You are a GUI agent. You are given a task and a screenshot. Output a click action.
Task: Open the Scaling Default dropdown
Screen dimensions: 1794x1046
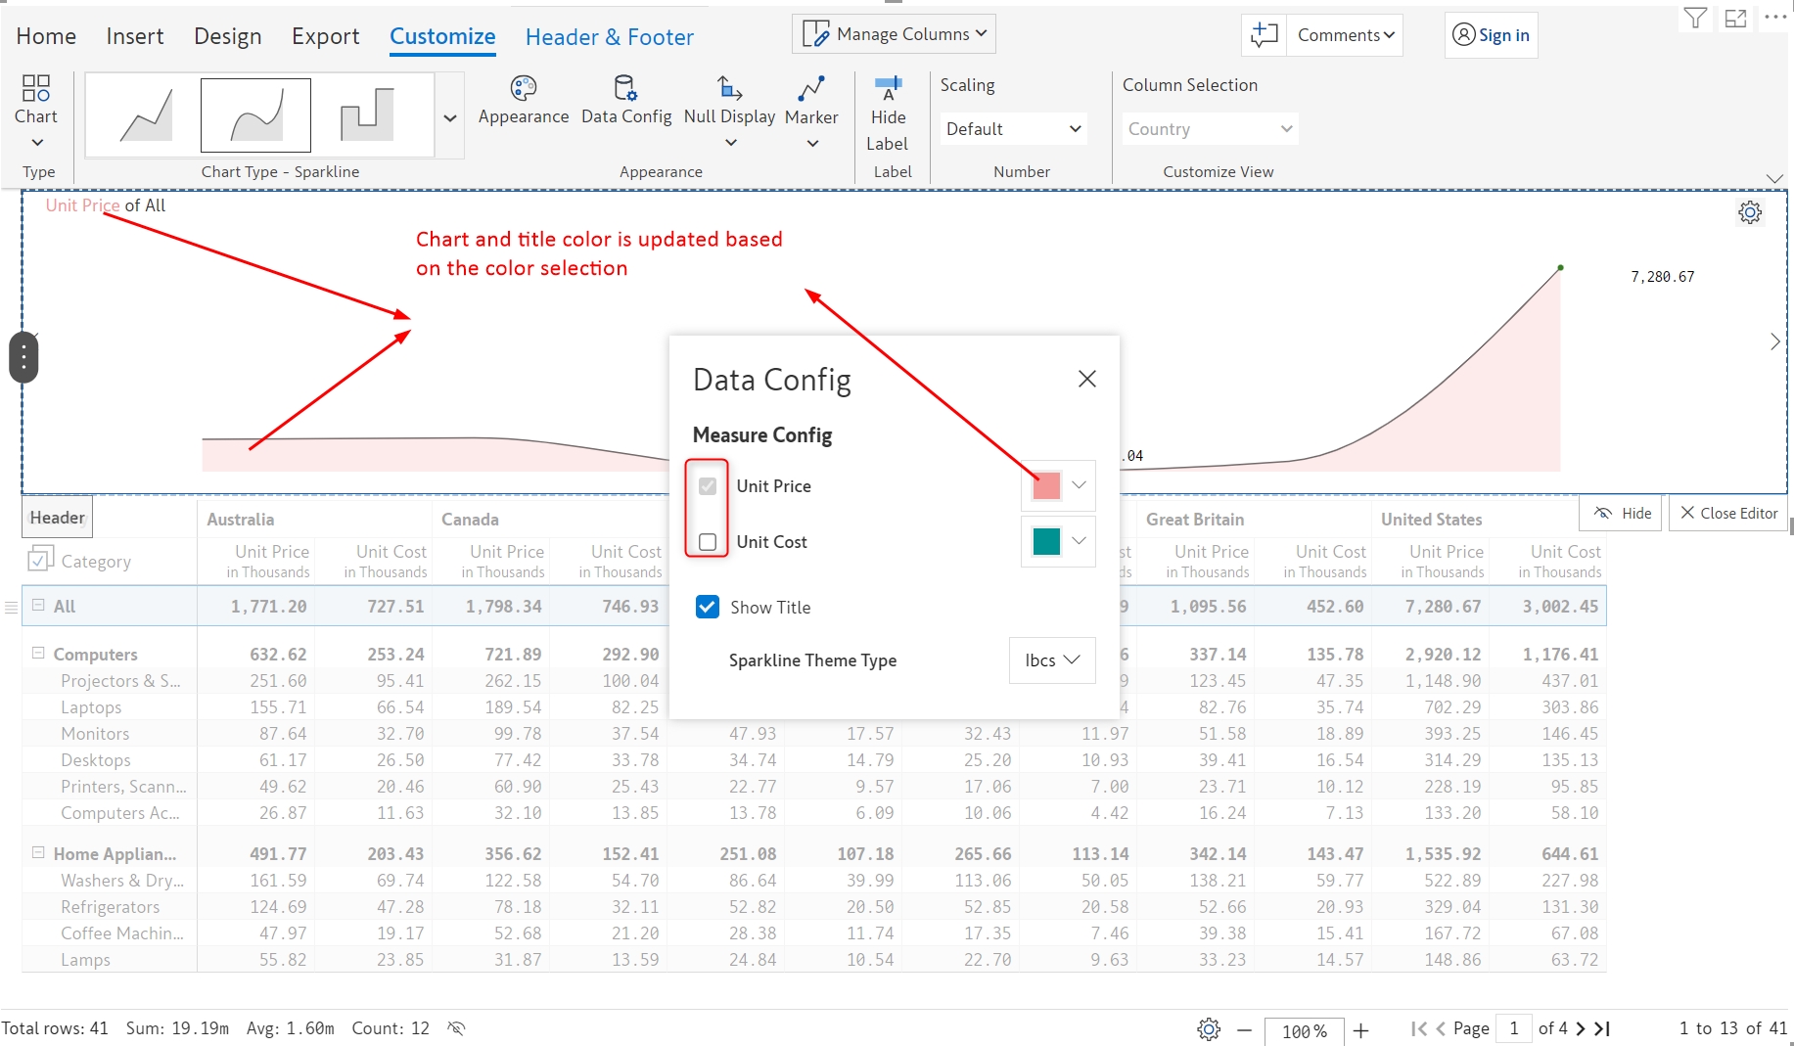pyautogui.click(x=1013, y=129)
